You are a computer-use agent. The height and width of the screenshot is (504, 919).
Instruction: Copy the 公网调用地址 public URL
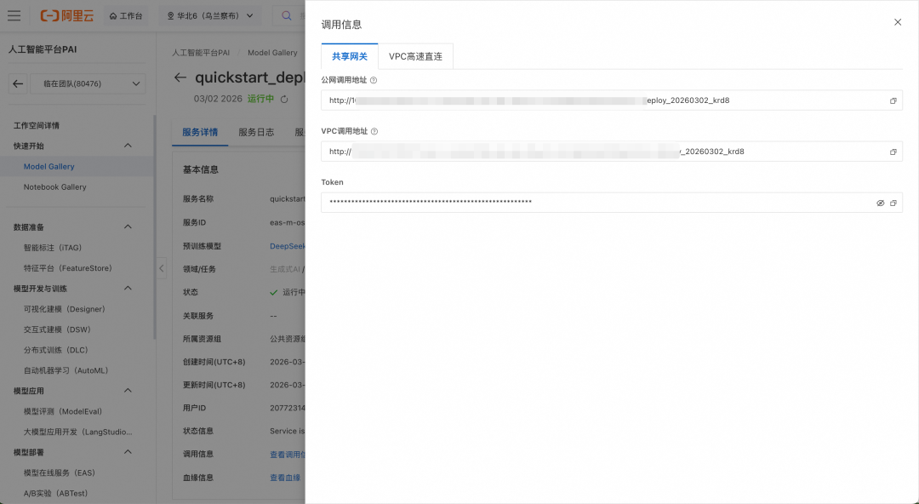893,100
